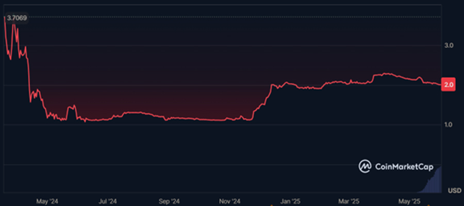The image size is (464, 206).
Task: Click the 1.0 price axis label
Action: (449, 125)
